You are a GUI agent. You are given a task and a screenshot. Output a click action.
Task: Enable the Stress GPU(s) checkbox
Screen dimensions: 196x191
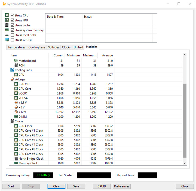tap(12, 40)
